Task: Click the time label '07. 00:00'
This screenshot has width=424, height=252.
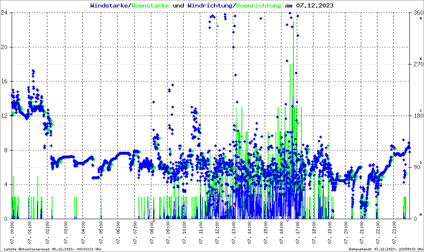Action: (12, 232)
